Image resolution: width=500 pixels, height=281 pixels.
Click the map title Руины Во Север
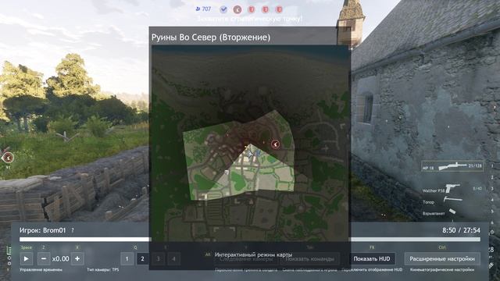click(211, 37)
